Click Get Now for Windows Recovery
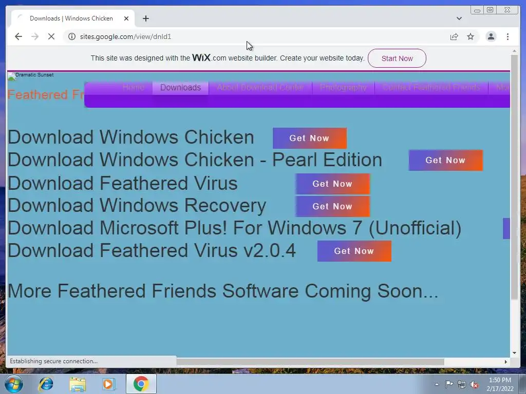 pyautogui.click(x=332, y=206)
